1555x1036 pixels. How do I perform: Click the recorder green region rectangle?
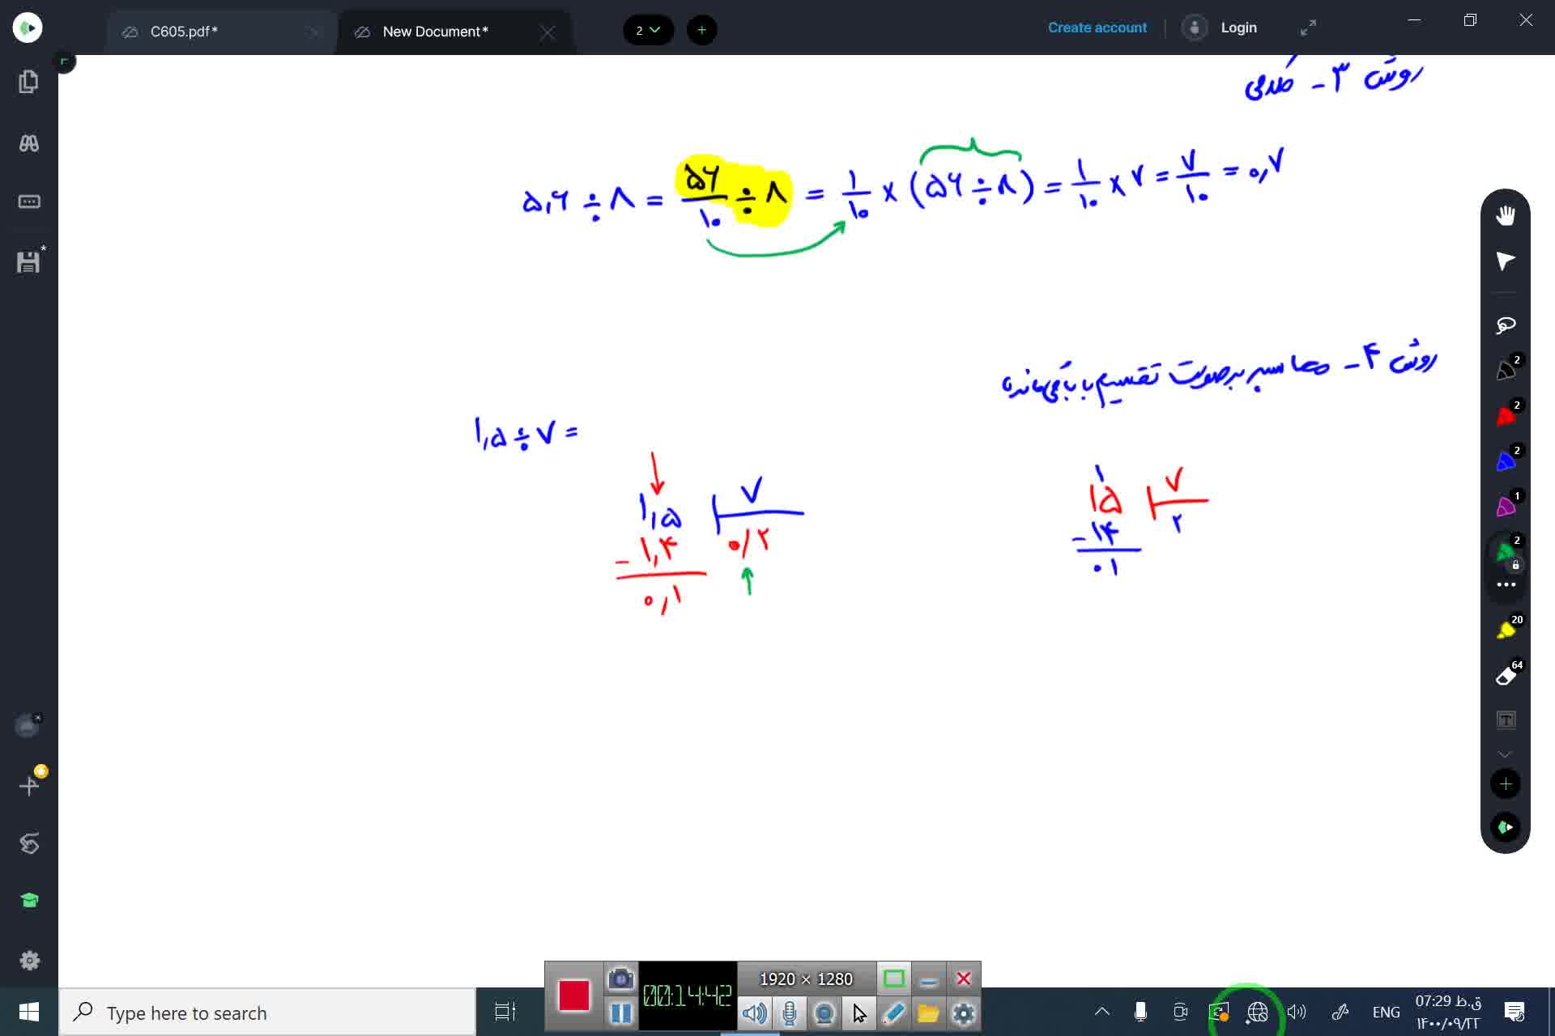click(x=894, y=979)
